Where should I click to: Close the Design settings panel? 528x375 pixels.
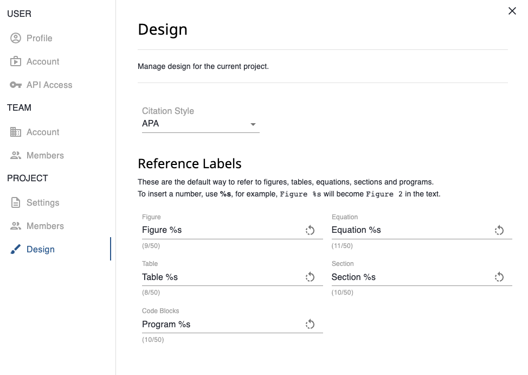click(x=512, y=11)
